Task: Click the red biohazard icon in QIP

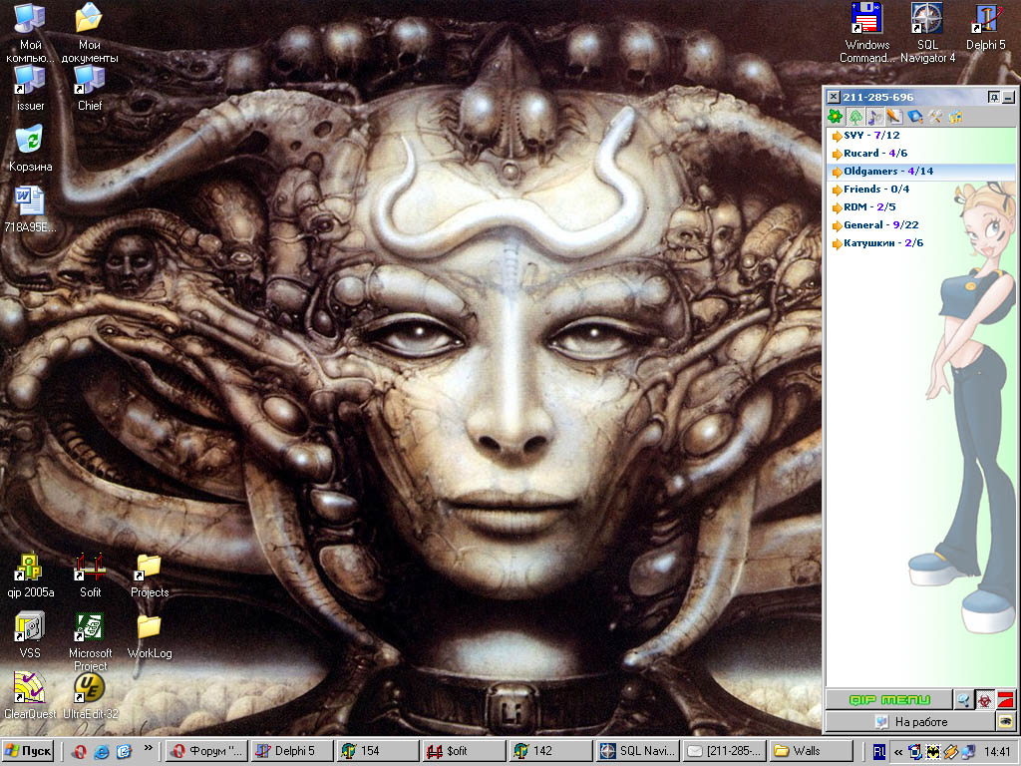Action: click(984, 699)
